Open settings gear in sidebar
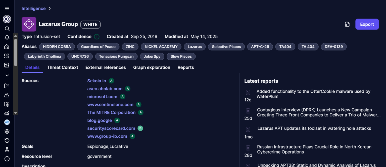This screenshot has height=167, width=386. click(7, 131)
